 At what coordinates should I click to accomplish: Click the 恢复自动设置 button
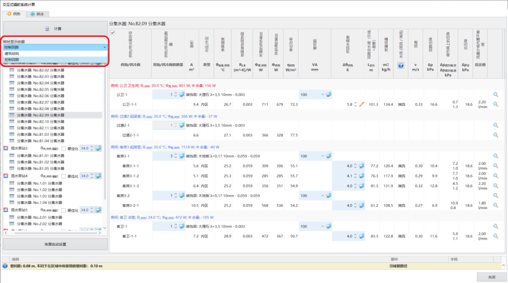(55, 244)
